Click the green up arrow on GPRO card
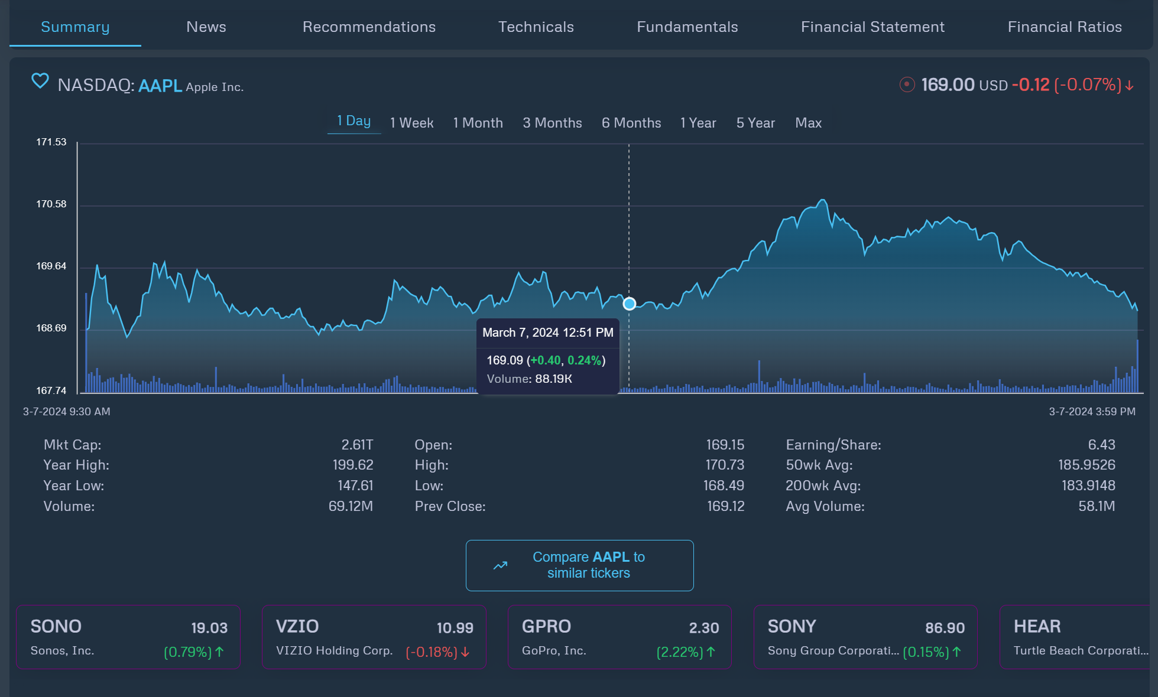Image resolution: width=1158 pixels, height=697 pixels. (x=711, y=652)
